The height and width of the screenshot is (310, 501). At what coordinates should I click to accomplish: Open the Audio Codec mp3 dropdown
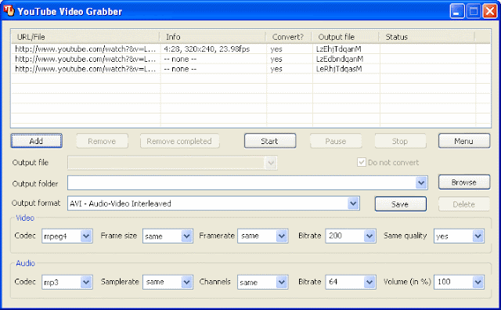click(86, 282)
